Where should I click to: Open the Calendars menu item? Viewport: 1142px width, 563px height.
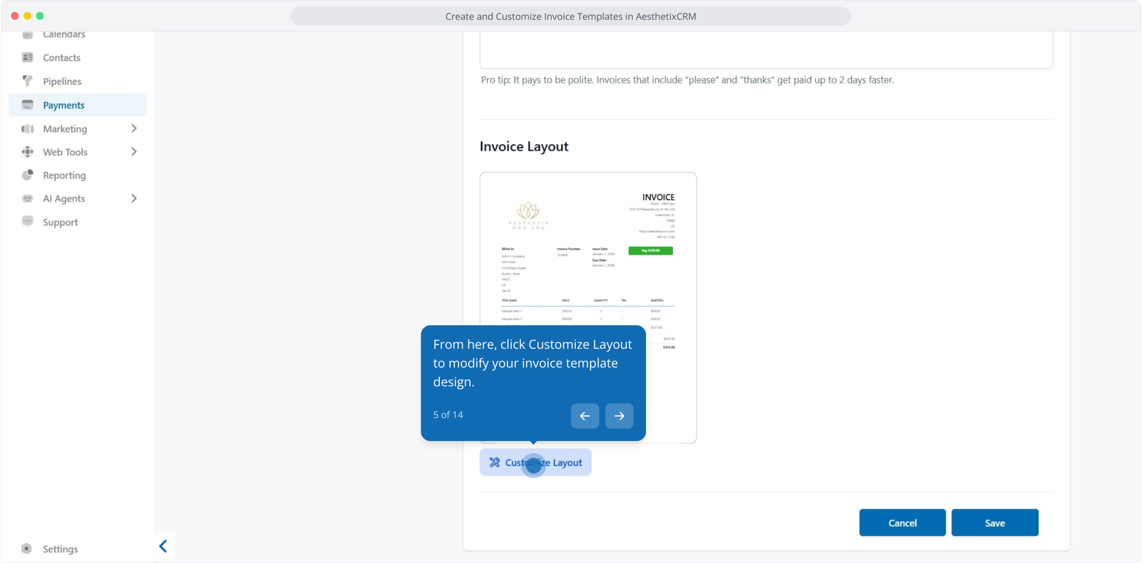click(64, 34)
